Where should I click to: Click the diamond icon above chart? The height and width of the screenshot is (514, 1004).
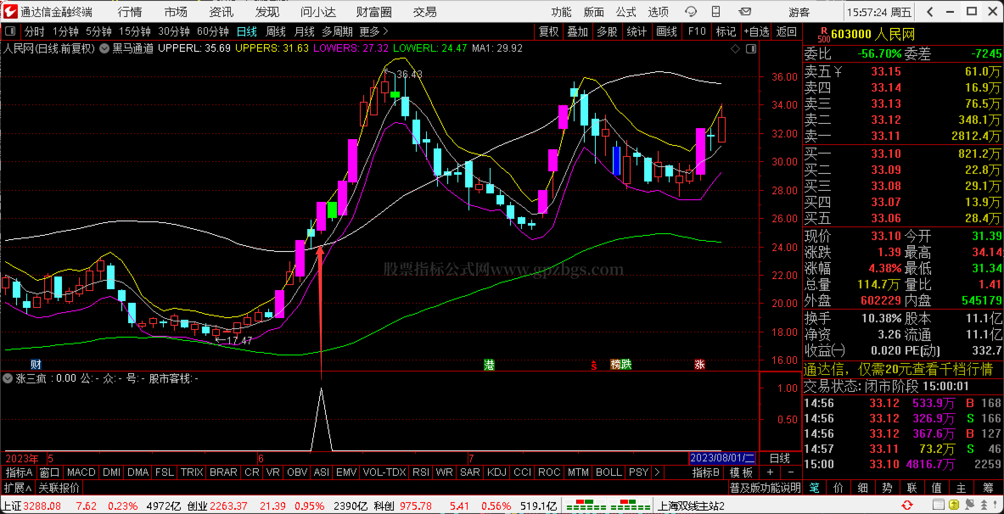click(735, 49)
